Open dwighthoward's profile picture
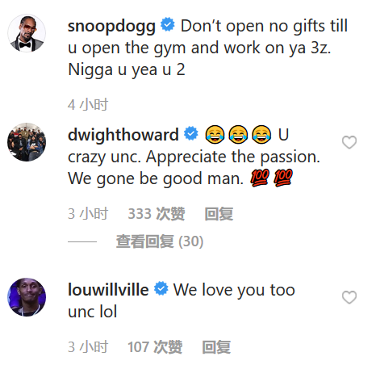The height and width of the screenshot is (365, 376). 27,142
